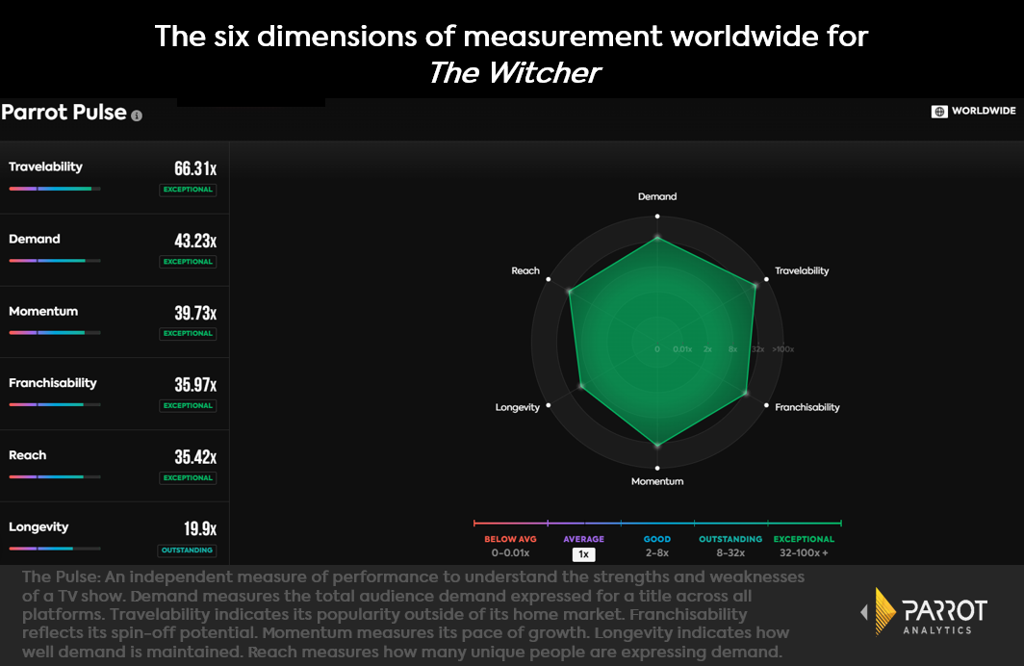Image resolution: width=1024 pixels, height=666 pixels.
Task: Click the Exceptional badge under Franchisability
Action: [188, 406]
